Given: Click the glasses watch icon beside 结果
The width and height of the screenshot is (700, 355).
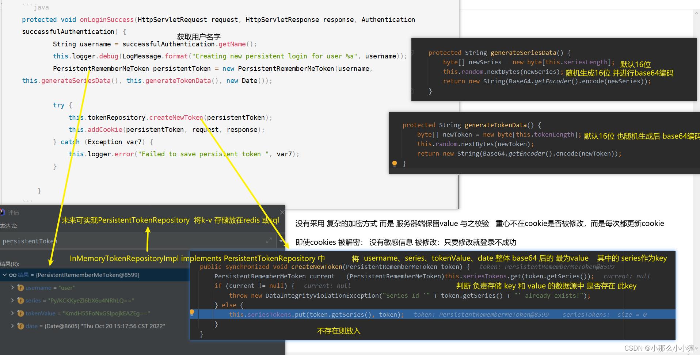Looking at the screenshot, I should click(x=13, y=275).
